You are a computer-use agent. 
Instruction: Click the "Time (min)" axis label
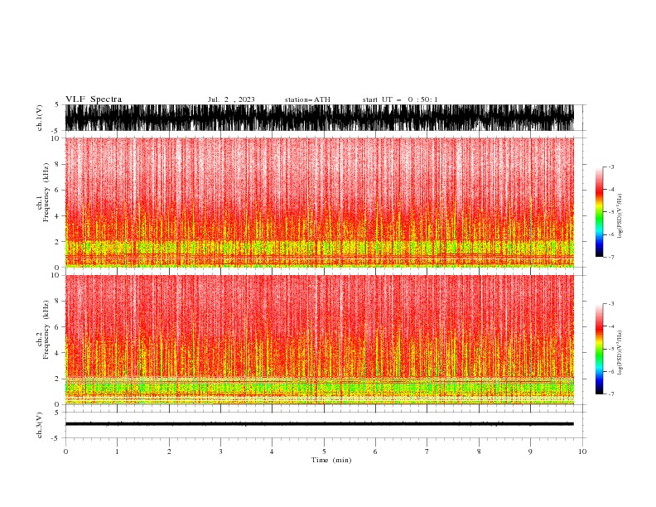click(x=331, y=460)
